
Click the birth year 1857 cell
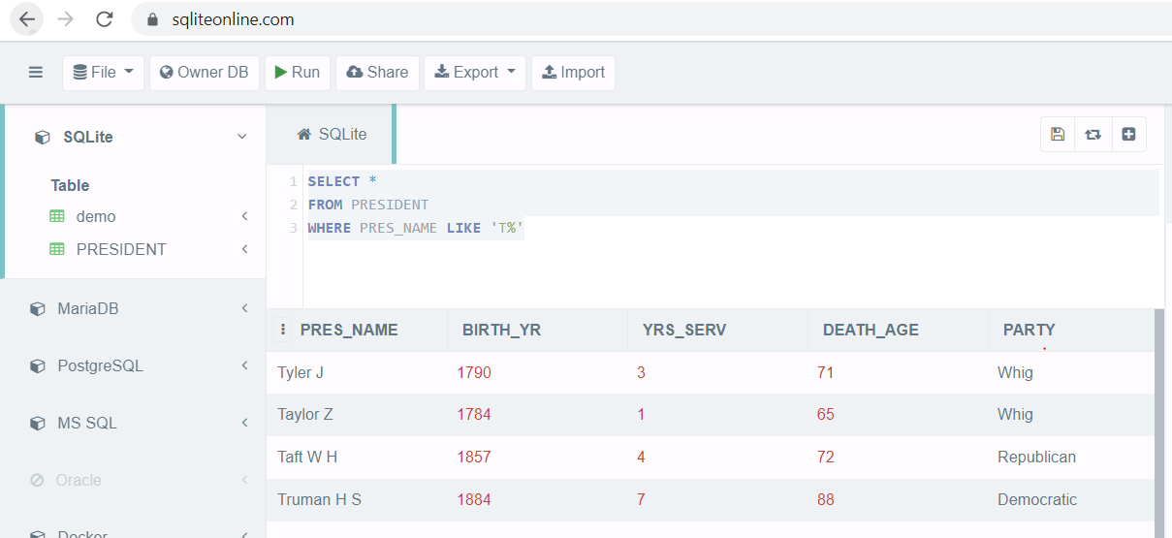pos(474,457)
